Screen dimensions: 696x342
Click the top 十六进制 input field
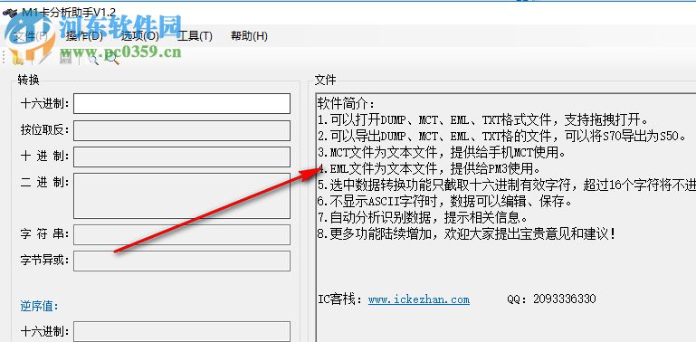182,104
